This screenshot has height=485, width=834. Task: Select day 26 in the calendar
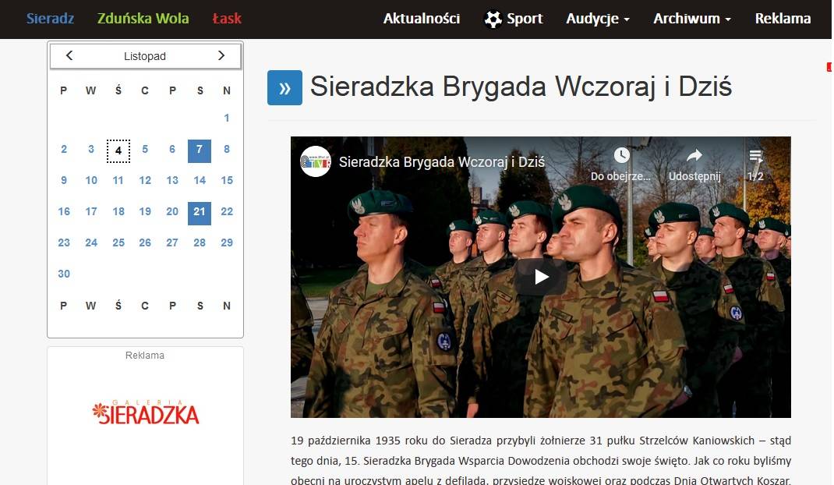click(x=145, y=242)
